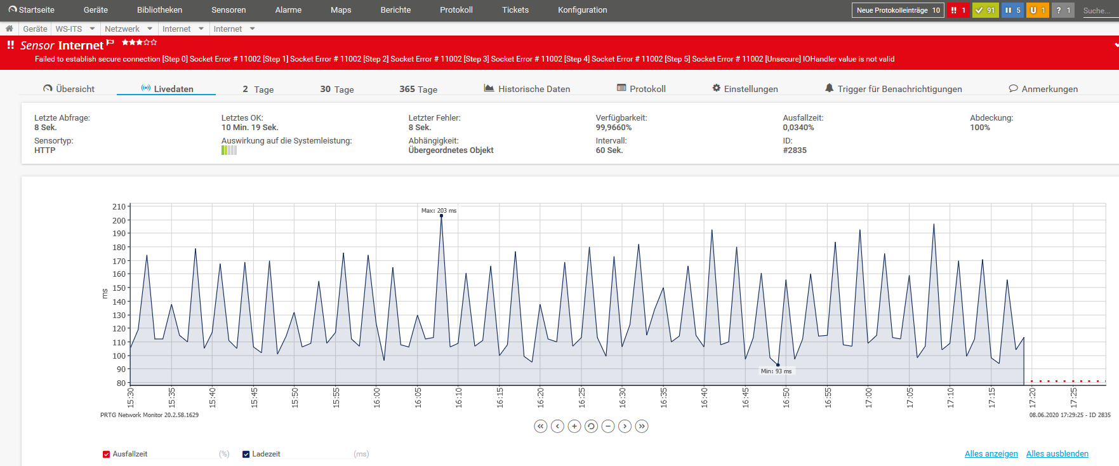The image size is (1119, 466).
Task: Open the Sensoren menu
Action: click(228, 10)
